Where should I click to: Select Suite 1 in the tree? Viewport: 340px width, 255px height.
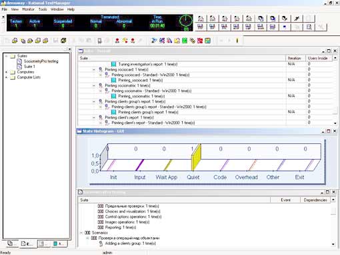(29, 67)
